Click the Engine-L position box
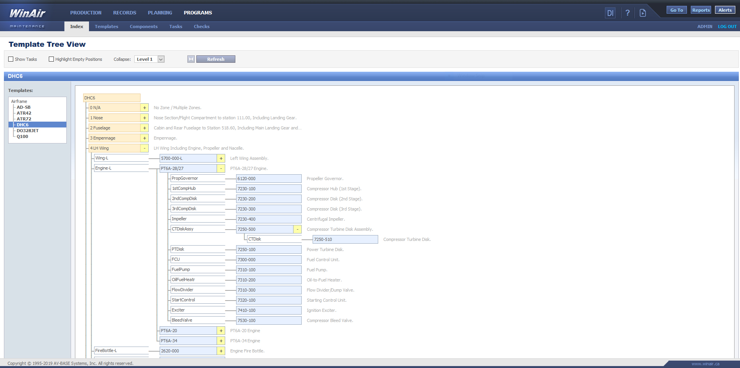740x368 pixels. 121,168
